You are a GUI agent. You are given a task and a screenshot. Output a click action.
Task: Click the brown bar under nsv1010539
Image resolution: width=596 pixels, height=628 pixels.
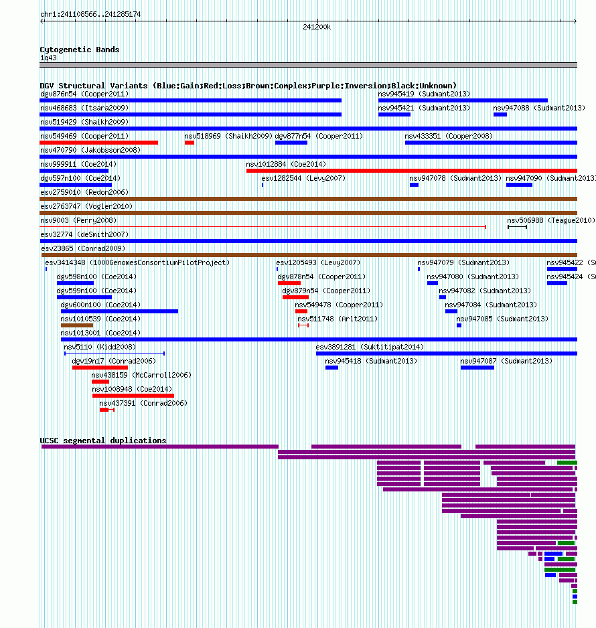click(77, 325)
